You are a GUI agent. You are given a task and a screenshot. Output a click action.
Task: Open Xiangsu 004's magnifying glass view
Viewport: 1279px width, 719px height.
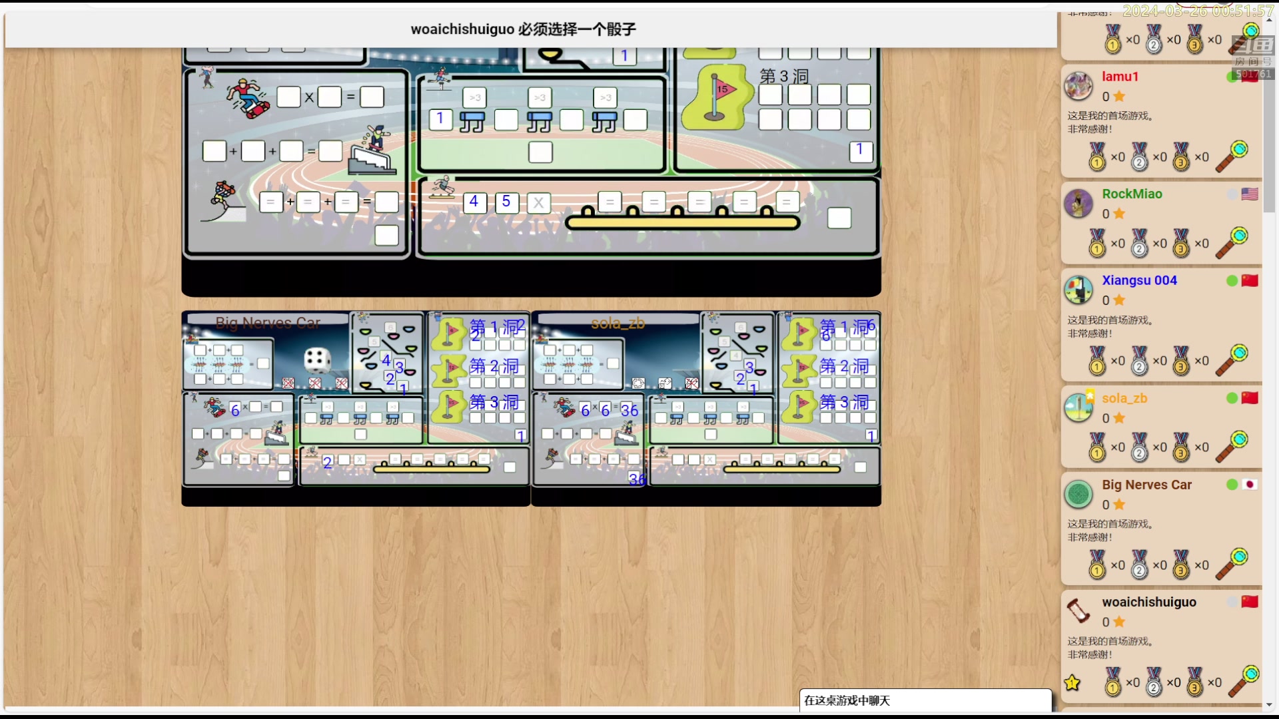[x=1232, y=360]
